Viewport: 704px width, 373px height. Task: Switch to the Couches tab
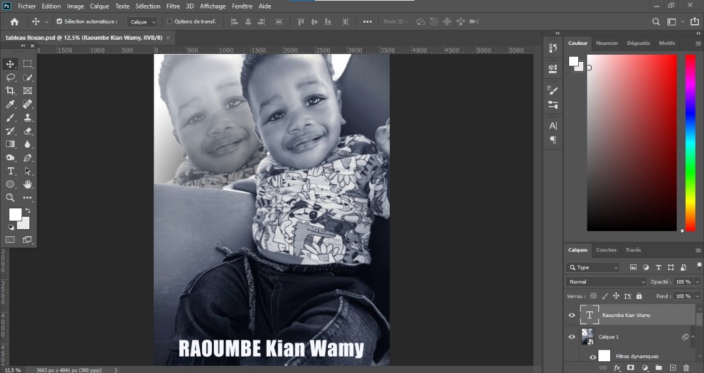tap(606, 250)
